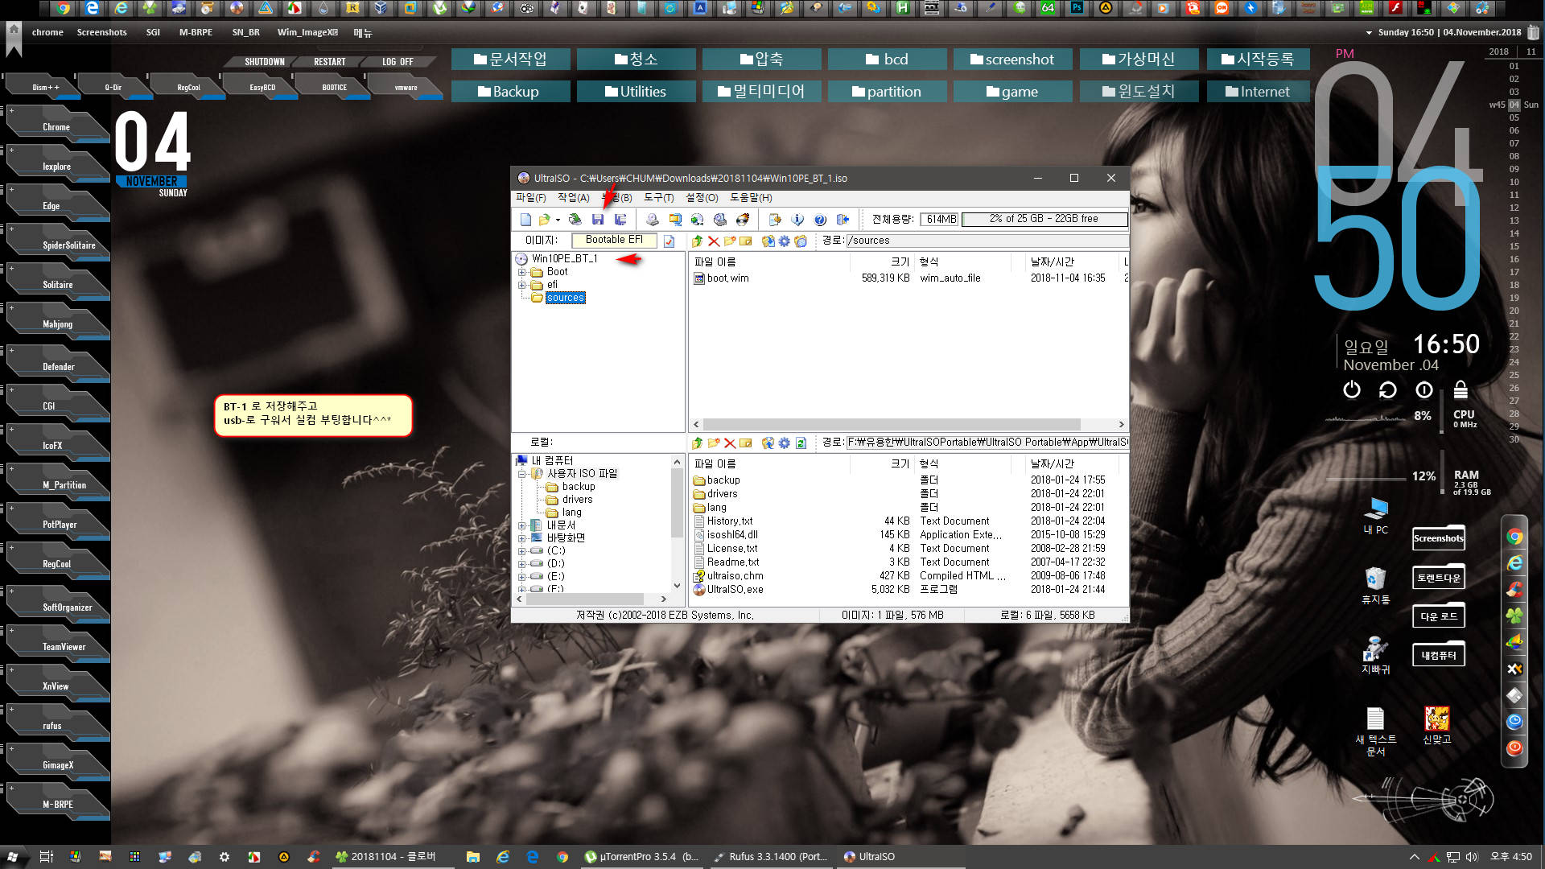1545x869 pixels.
Task: Open the recent files dropdown arrow beside Open
Action: pos(558,220)
